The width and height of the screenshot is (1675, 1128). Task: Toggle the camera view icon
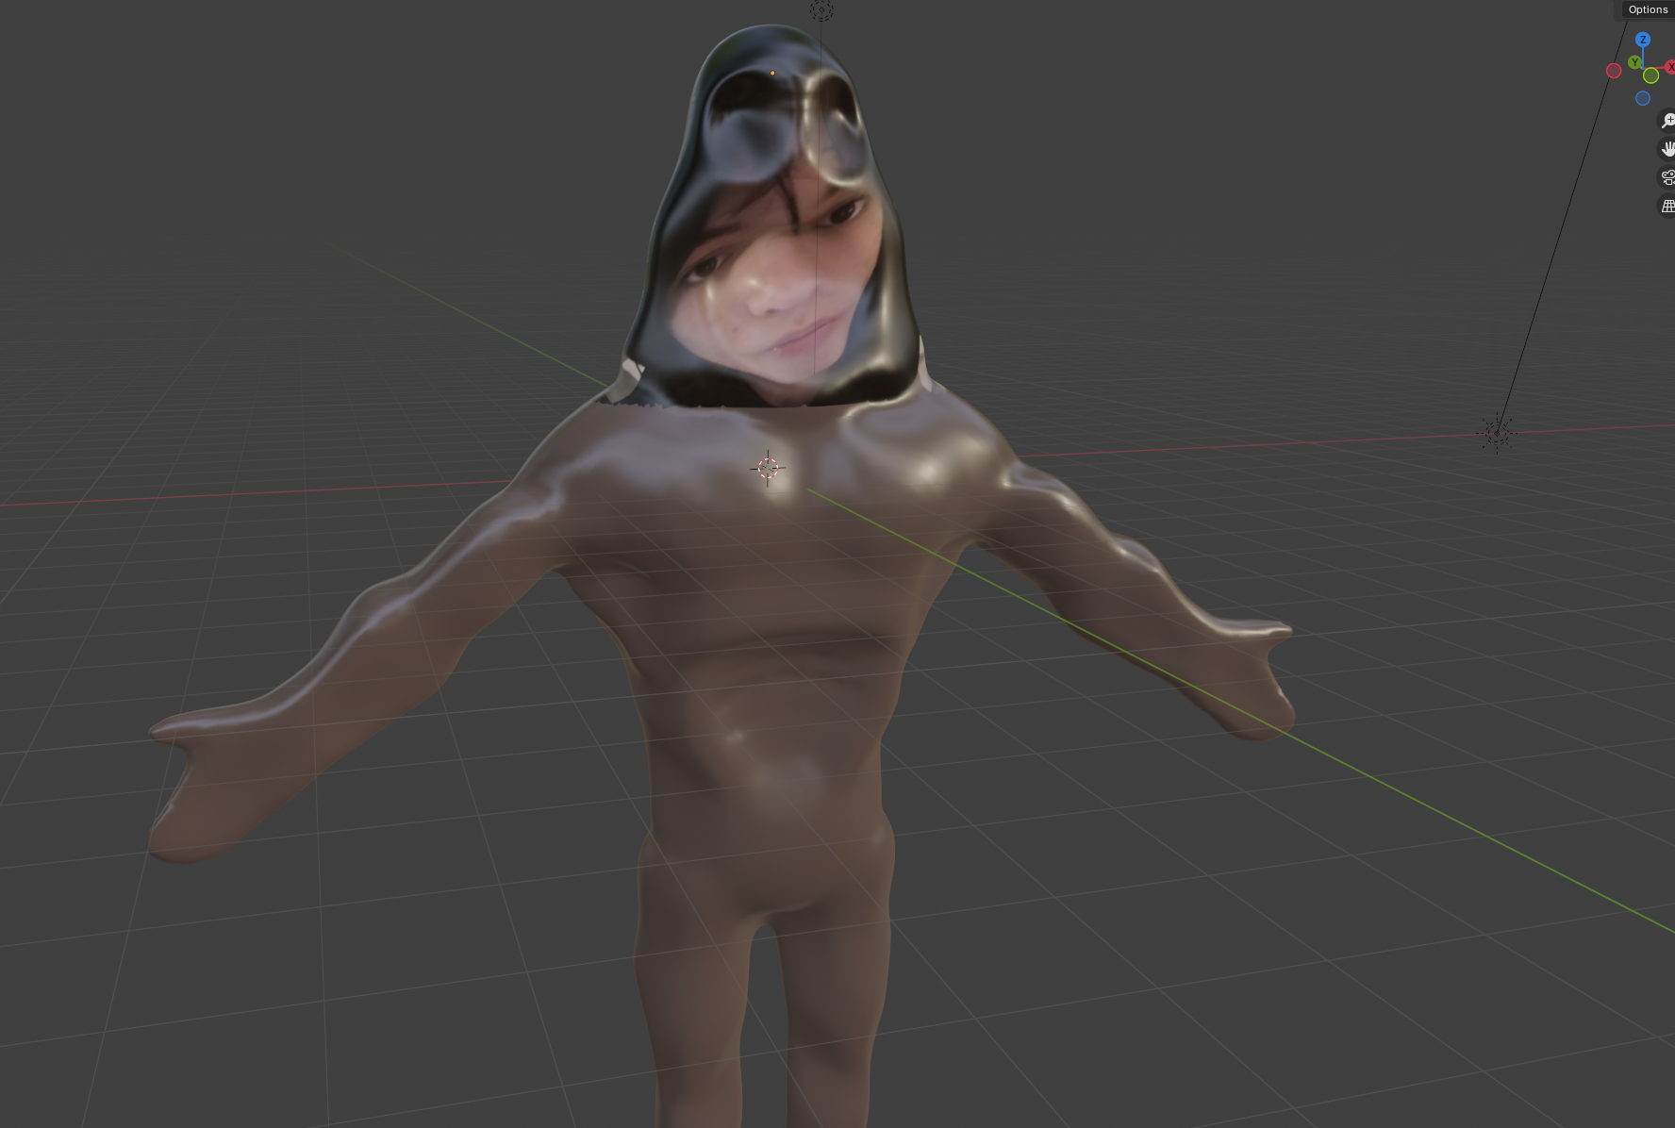coord(1667,177)
